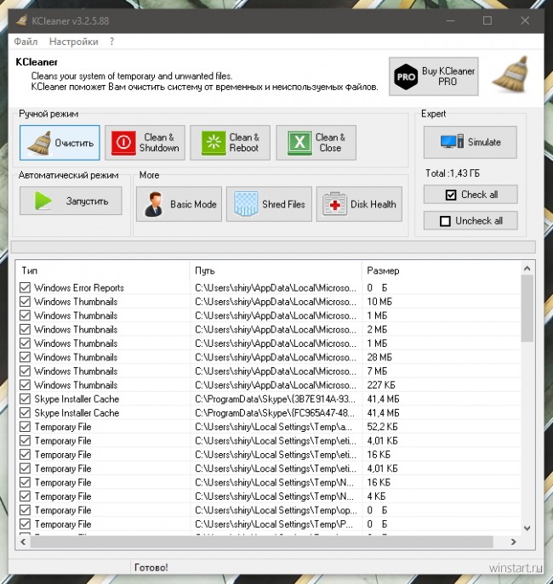Uncheck the Windows Thumbnails 227 КБ checkbox

tap(25, 385)
